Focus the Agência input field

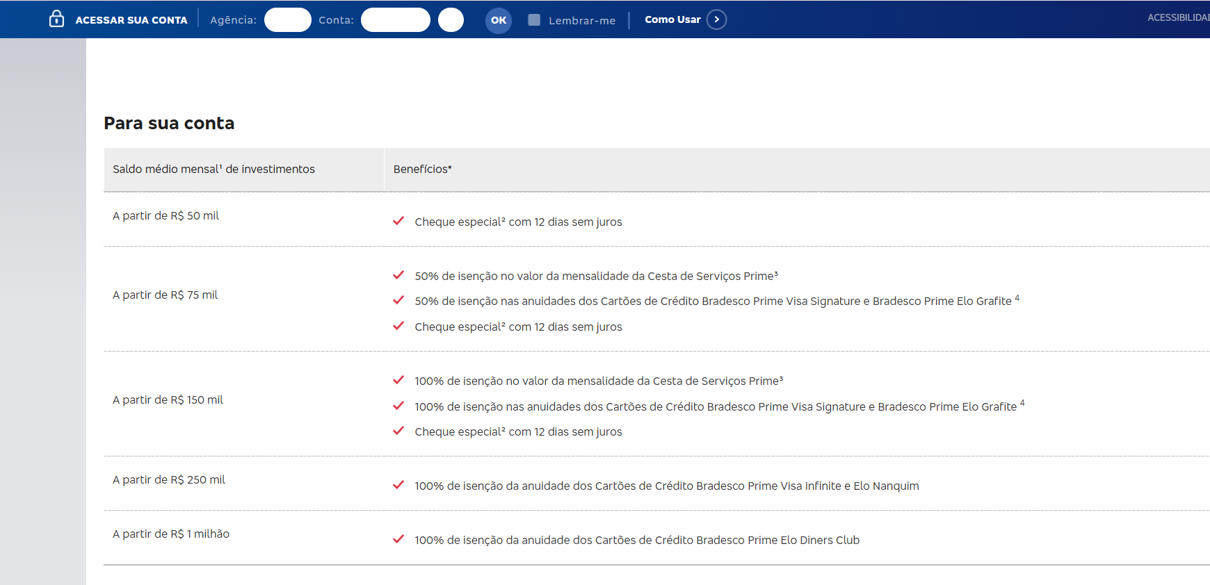pos(288,19)
